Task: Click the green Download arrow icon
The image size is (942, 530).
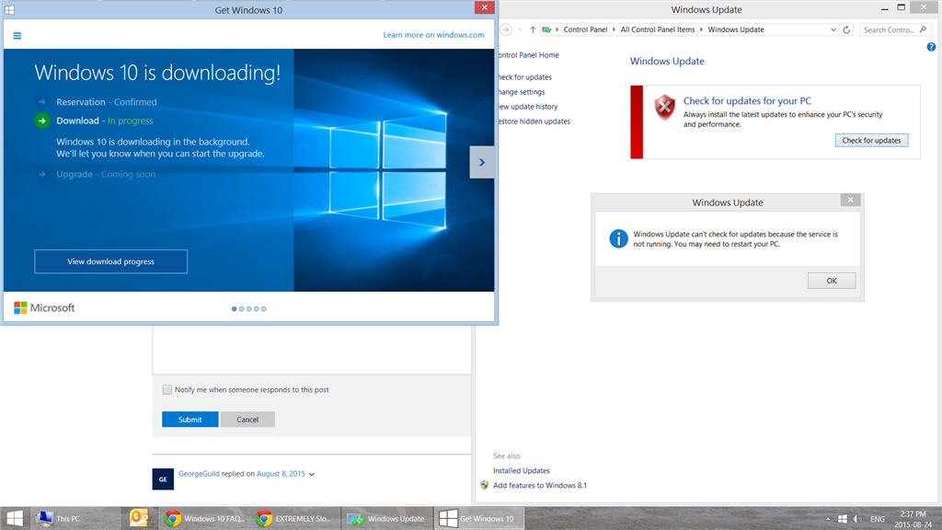Action: (42, 121)
